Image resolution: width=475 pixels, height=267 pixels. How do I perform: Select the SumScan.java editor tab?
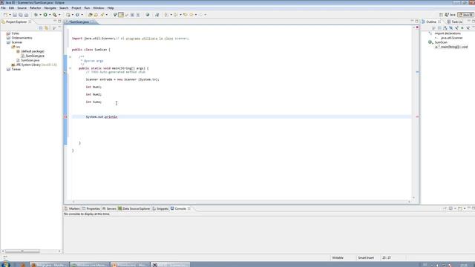tap(79, 22)
